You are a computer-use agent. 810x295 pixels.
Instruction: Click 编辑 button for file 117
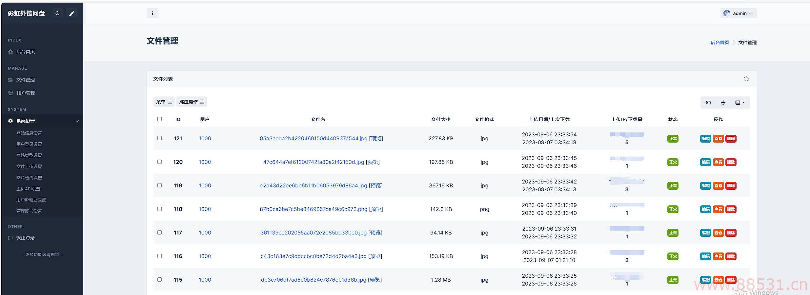click(706, 233)
